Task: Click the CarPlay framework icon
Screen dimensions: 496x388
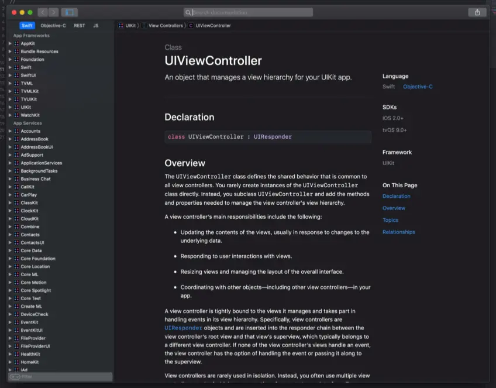Action: click(16, 195)
